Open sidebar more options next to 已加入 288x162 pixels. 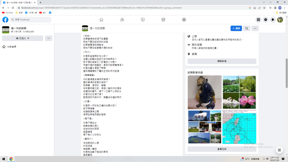click(x=48, y=38)
